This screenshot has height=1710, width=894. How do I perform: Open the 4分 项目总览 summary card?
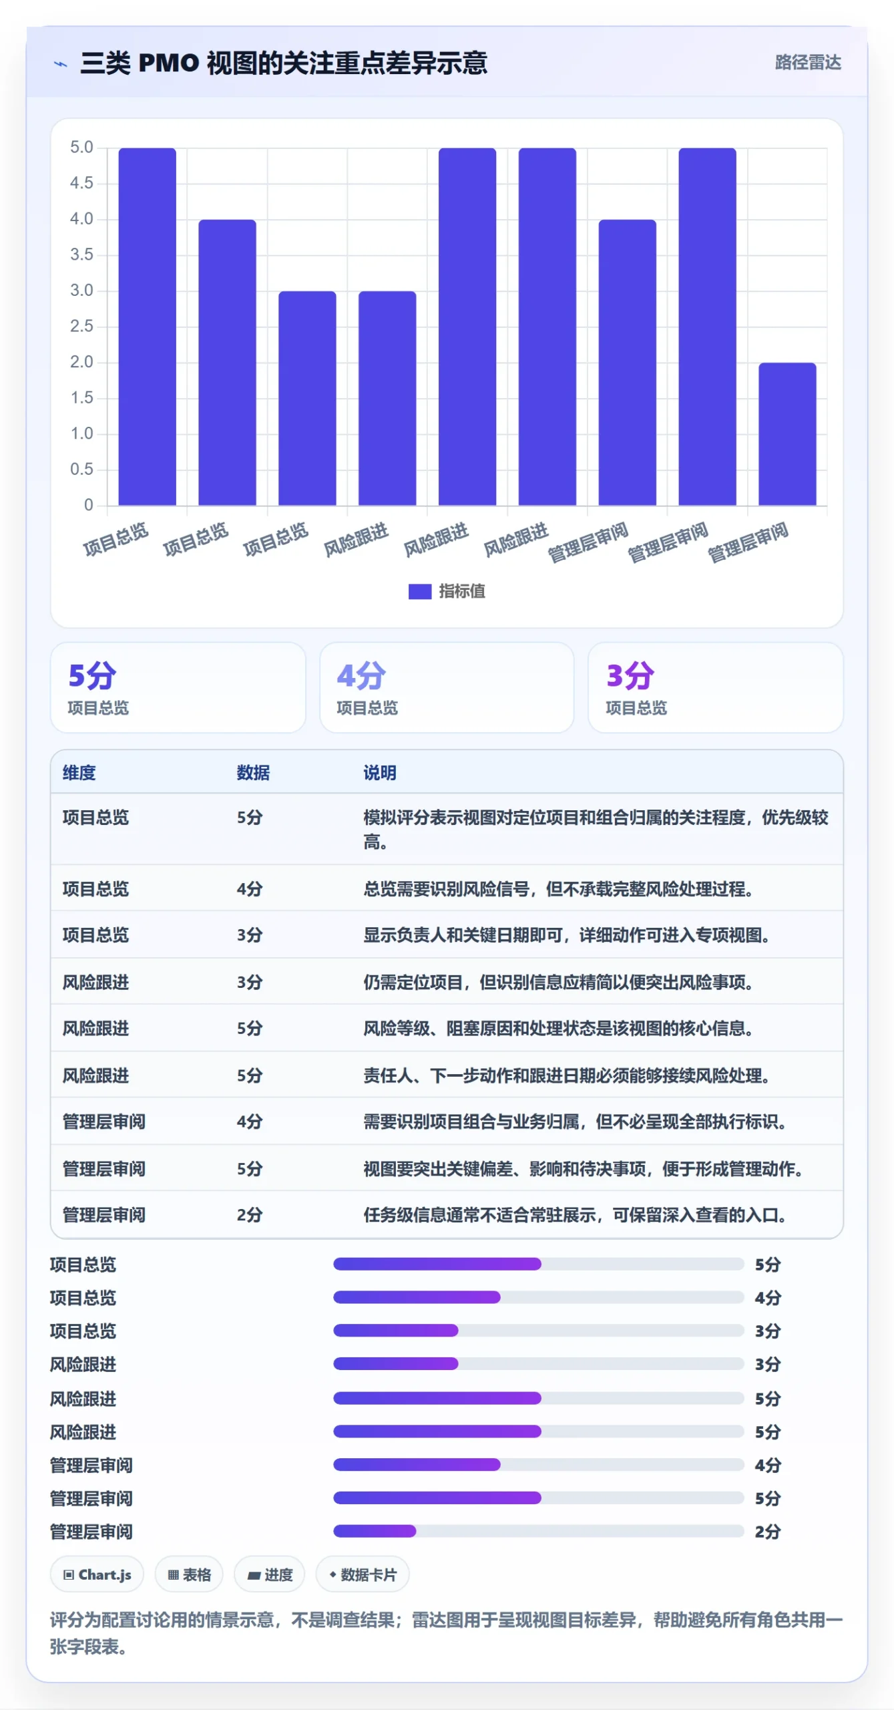click(x=447, y=687)
